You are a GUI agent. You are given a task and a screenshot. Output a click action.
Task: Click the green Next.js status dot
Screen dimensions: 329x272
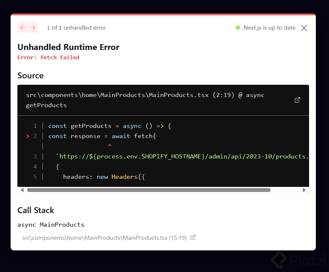click(238, 28)
